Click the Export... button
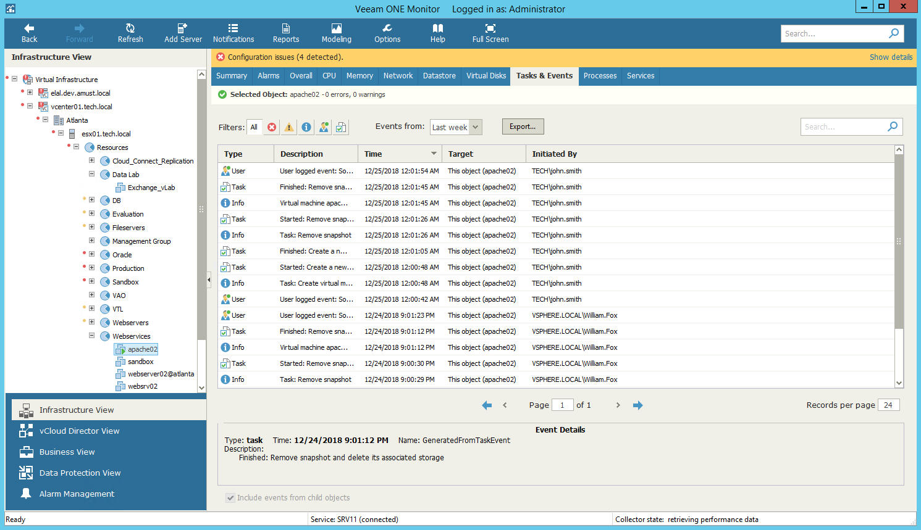The image size is (921, 530). [523, 126]
